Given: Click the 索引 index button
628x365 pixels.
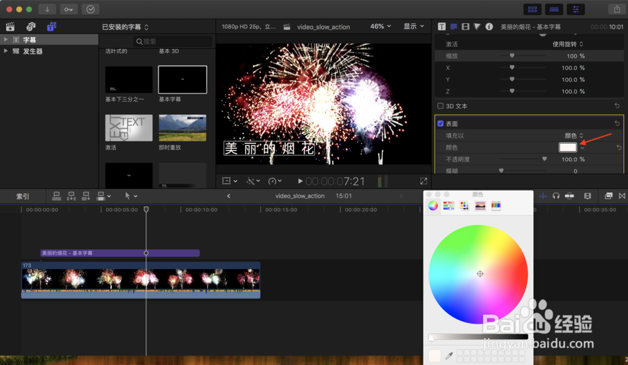Looking at the screenshot, I should (x=23, y=196).
